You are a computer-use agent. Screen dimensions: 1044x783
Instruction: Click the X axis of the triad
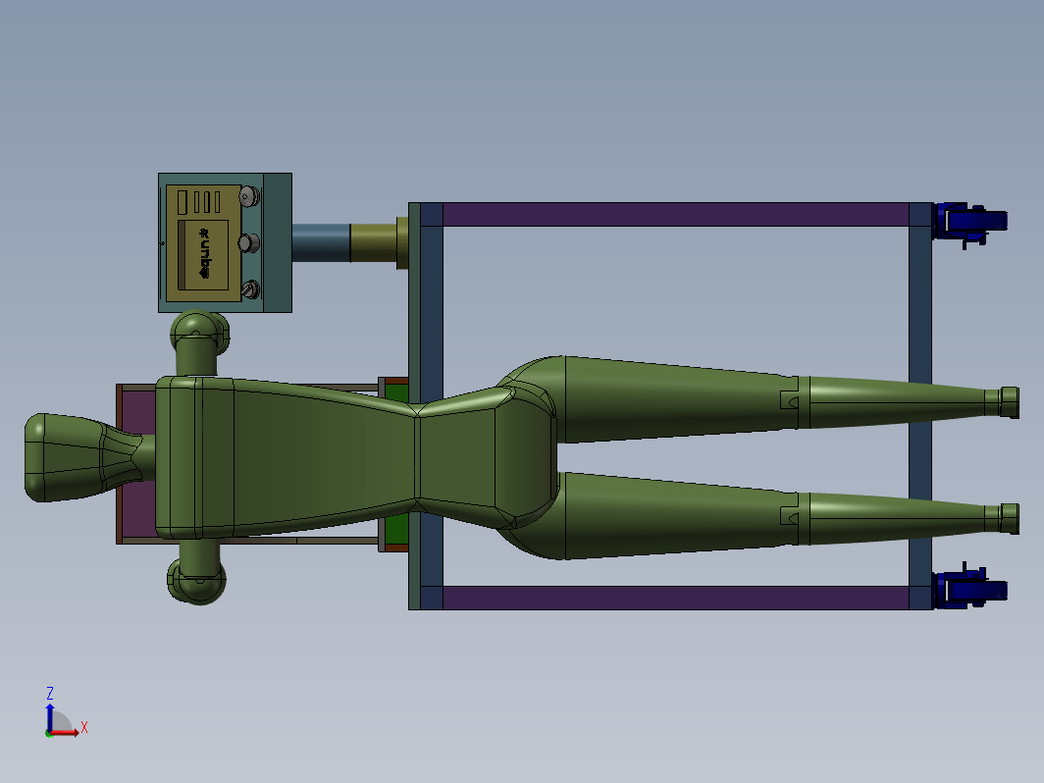(67, 732)
